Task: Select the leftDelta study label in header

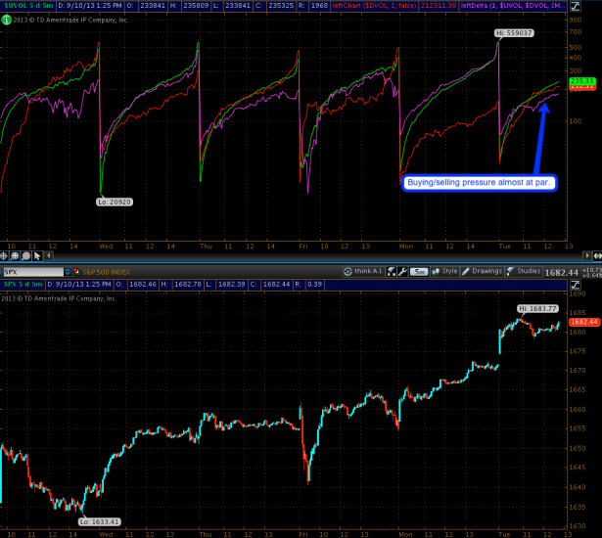Action: pyautogui.click(x=513, y=6)
